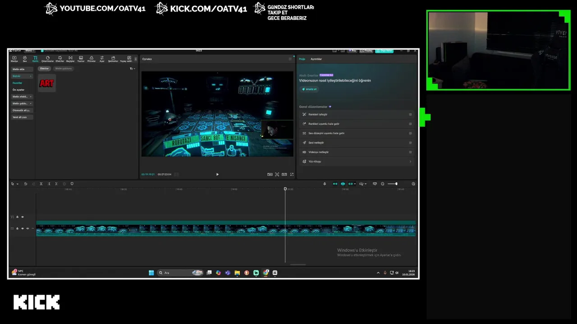The image size is (577, 324).
Task: Open the text filter sort dropdown
Action: coord(132,69)
